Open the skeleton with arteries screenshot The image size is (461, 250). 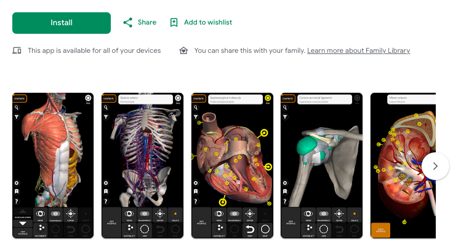[x=142, y=165]
